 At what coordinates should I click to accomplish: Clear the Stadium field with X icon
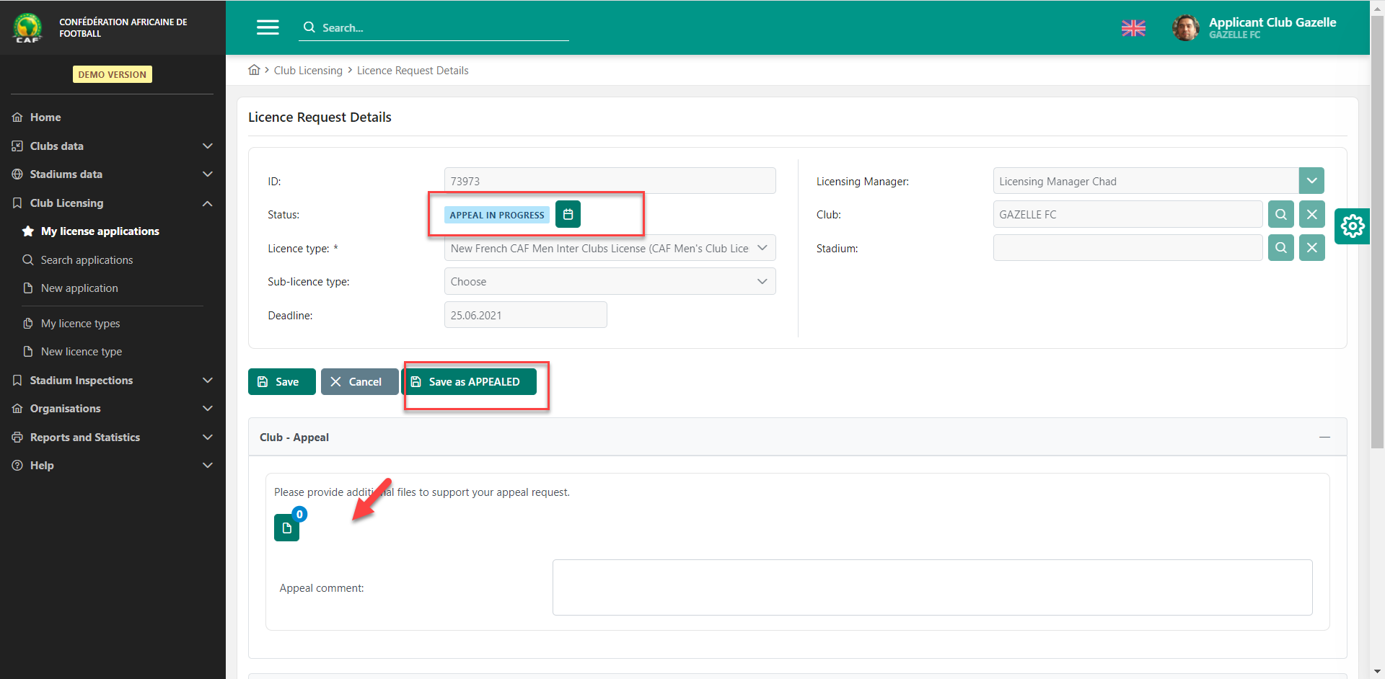(x=1311, y=248)
